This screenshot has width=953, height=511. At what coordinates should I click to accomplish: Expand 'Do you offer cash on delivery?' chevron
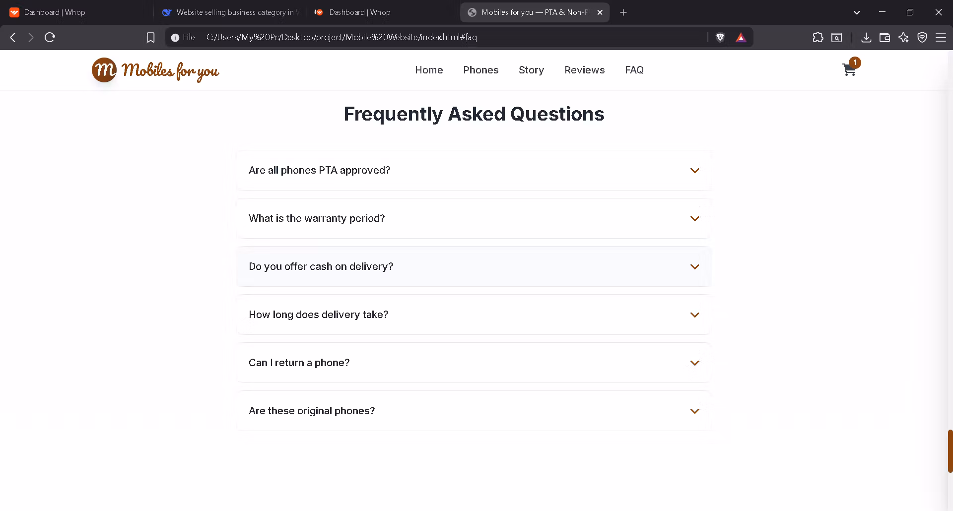click(x=695, y=266)
